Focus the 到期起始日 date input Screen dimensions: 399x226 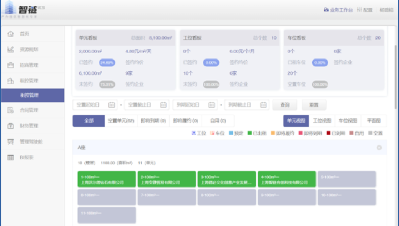(x=195, y=105)
